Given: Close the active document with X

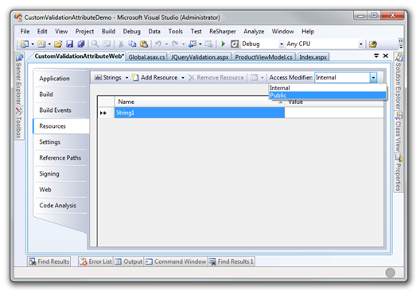Looking at the screenshot, I should coord(386,56).
